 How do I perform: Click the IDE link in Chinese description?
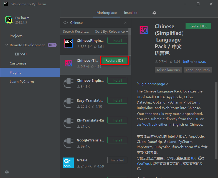(x=194, y=158)
